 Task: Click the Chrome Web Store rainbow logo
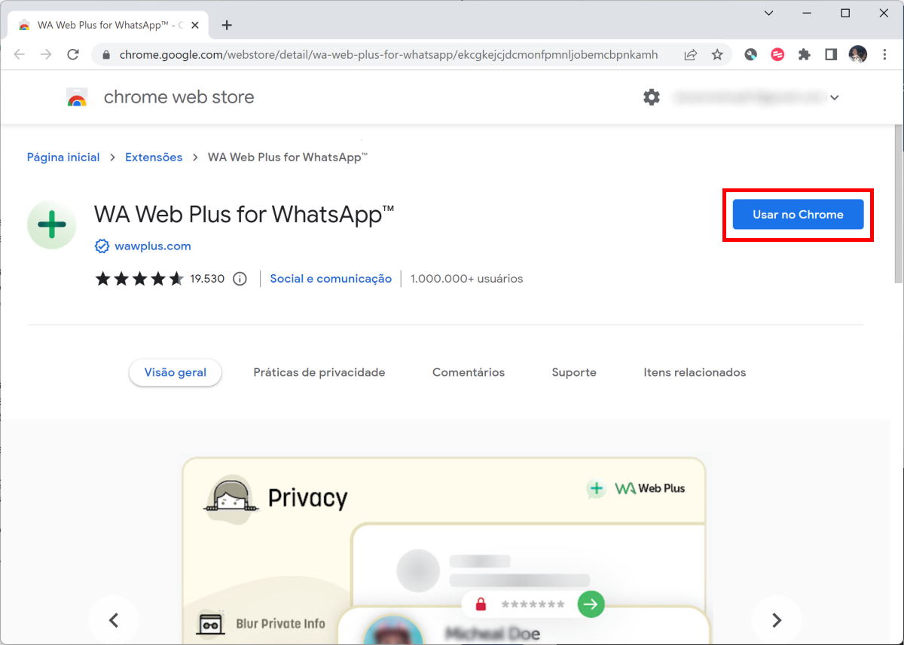coord(77,97)
